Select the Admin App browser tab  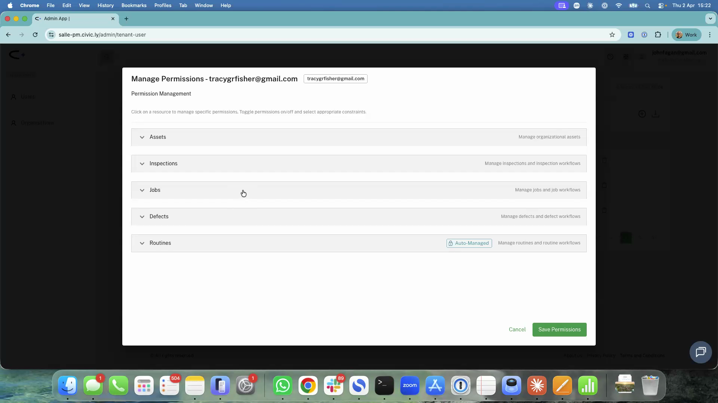[x=67, y=19]
